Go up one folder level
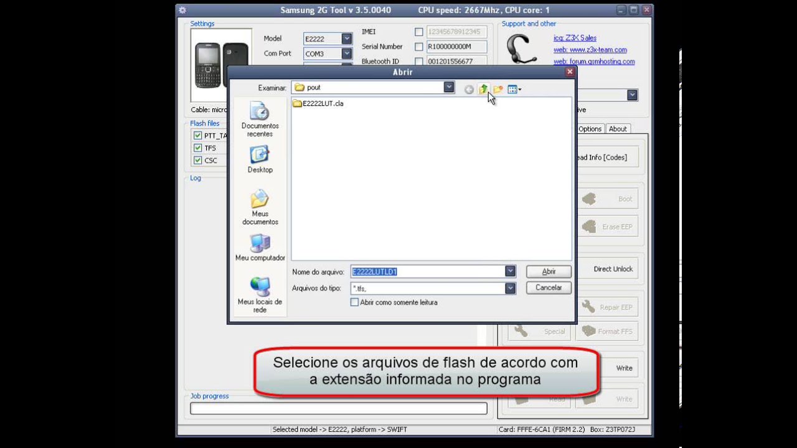Image resolution: width=797 pixels, height=448 pixels. [484, 90]
